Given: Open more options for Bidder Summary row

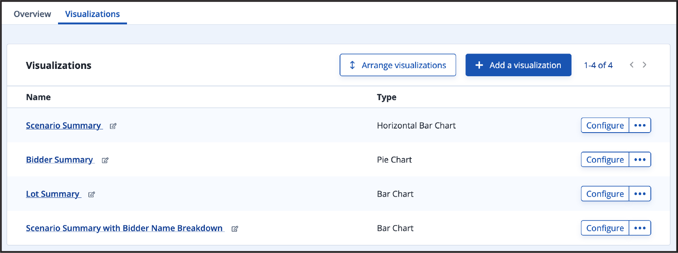Looking at the screenshot, I should (x=640, y=159).
